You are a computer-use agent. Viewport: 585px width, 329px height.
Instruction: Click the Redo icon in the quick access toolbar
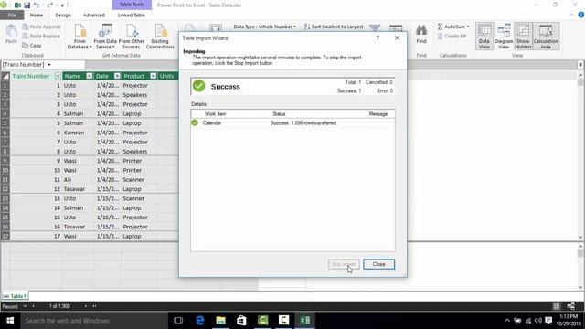pos(50,5)
